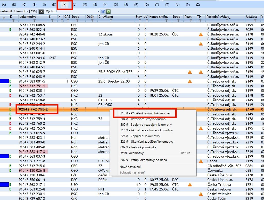Switch to the (K) tab
264x200 pixels.
64,5
